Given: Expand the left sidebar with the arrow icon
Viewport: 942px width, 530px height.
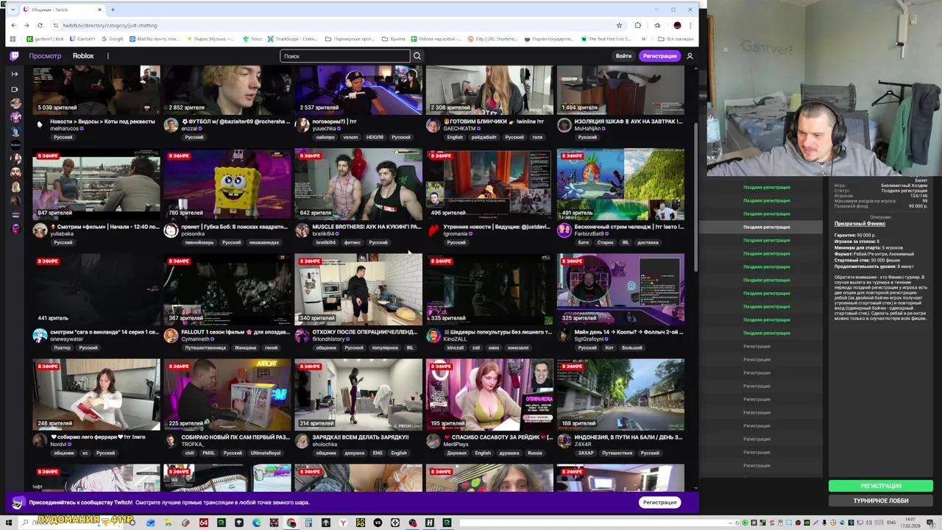Looking at the screenshot, I should tap(14, 74).
